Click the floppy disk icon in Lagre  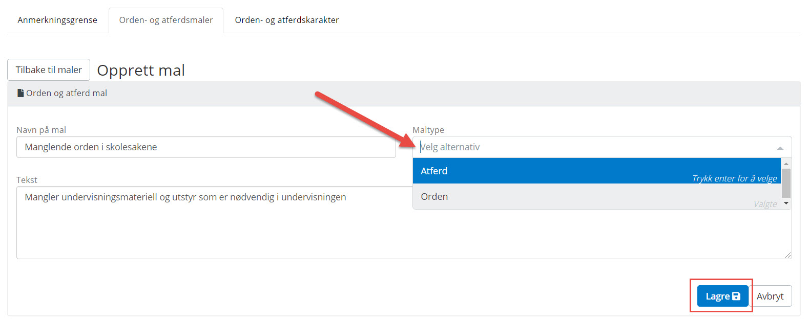coord(736,296)
